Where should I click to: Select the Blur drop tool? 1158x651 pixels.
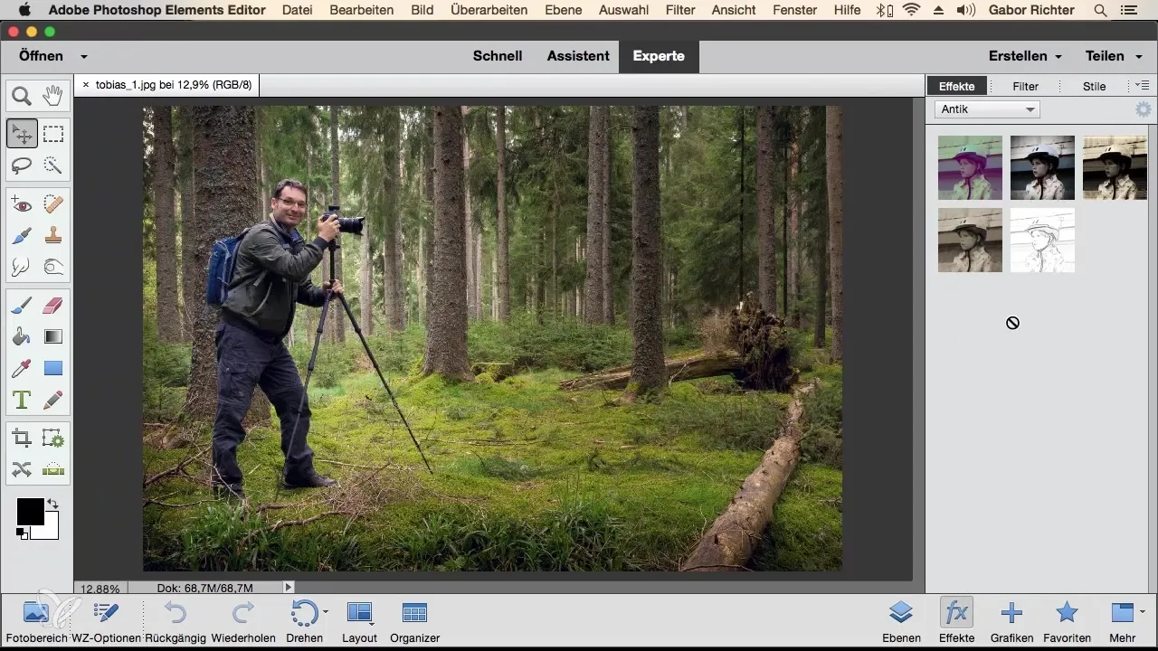[22, 267]
